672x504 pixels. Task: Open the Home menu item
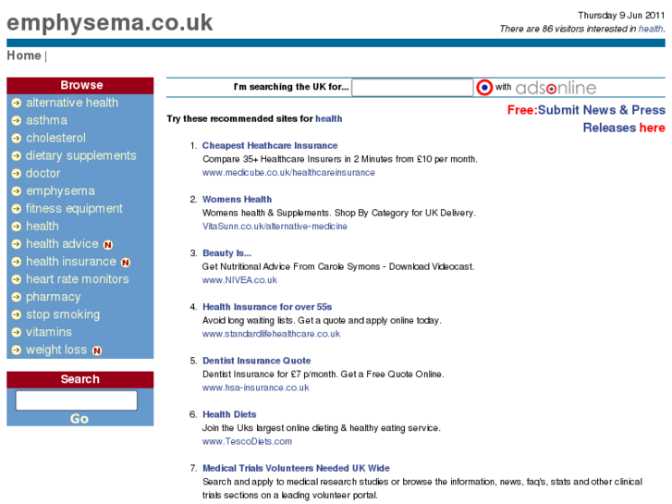pyautogui.click(x=24, y=55)
